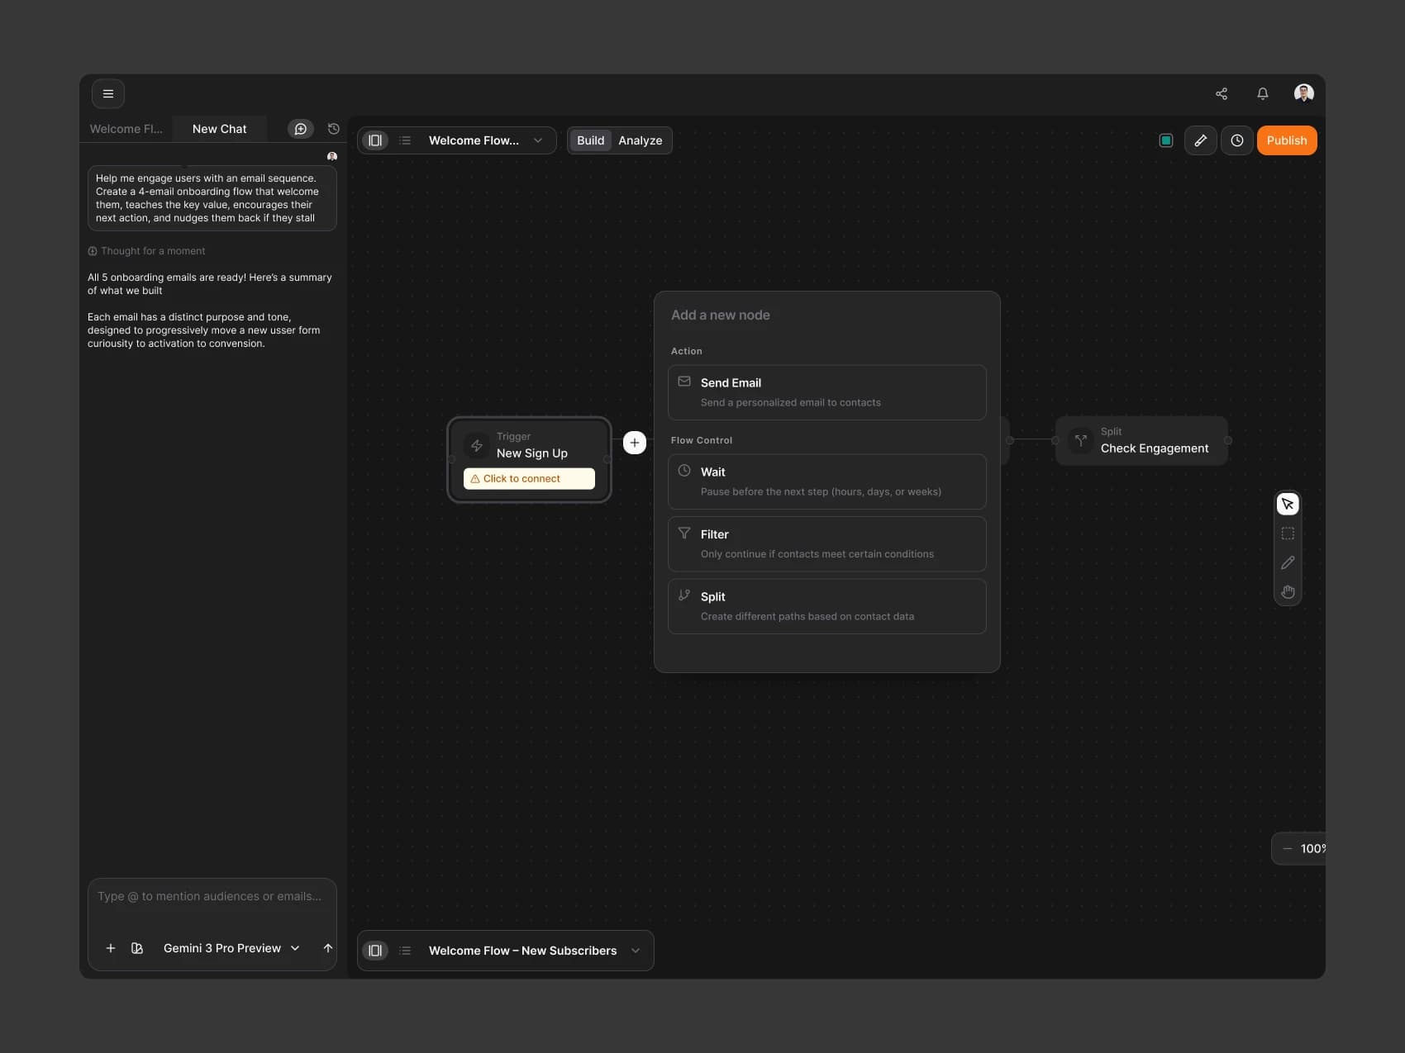Click the user's prompt message bubble
Viewport: 1405px width, 1053px height.
pyautogui.click(x=212, y=198)
